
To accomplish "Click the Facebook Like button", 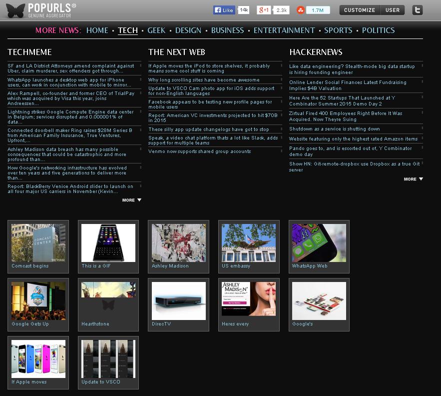I will click(x=224, y=10).
